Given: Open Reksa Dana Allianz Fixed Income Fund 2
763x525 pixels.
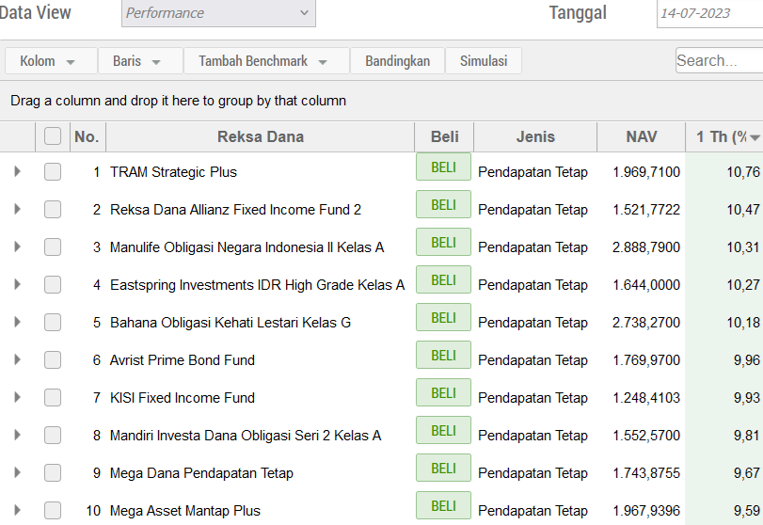Looking at the screenshot, I should (x=235, y=210).
